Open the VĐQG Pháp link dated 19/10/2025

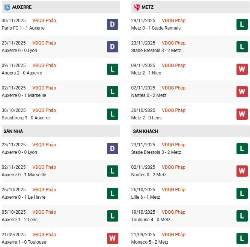173,212
